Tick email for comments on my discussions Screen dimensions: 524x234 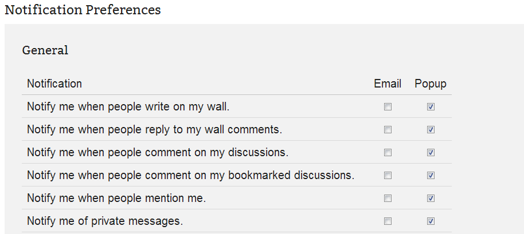(388, 153)
